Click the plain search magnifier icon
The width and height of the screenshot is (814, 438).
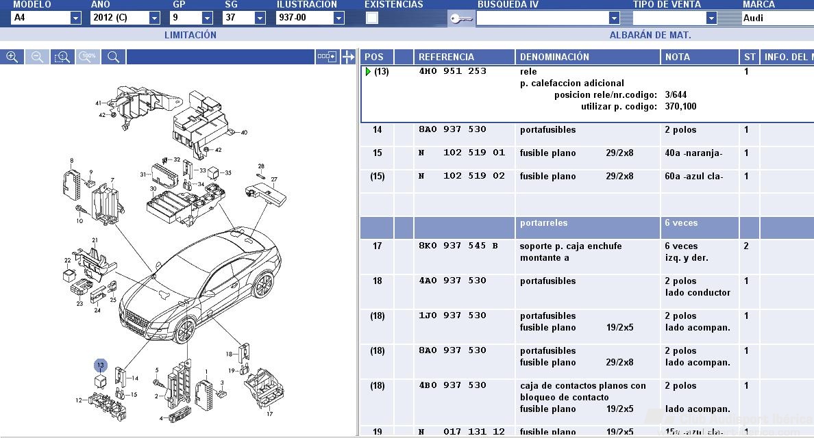click(x=113, y=57)
